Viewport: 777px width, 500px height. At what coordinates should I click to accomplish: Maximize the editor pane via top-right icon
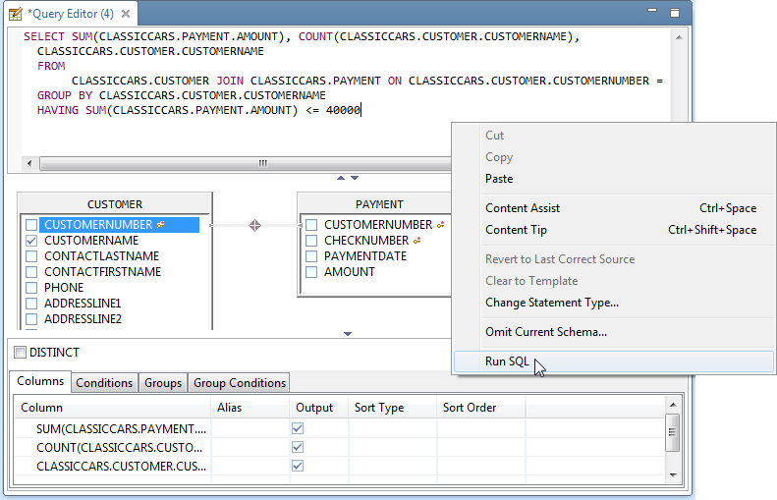(674, 13)
